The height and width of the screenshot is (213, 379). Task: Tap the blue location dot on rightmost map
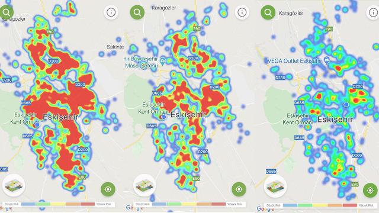[346, 105]
